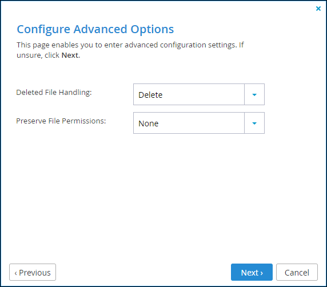Close the dialog with the X icon
327x287 pixels.
click(x=318, y=9)
